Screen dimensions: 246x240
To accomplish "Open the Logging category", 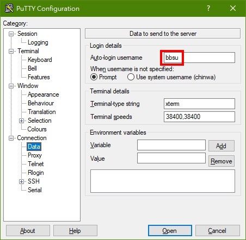I will click(38, 42).
